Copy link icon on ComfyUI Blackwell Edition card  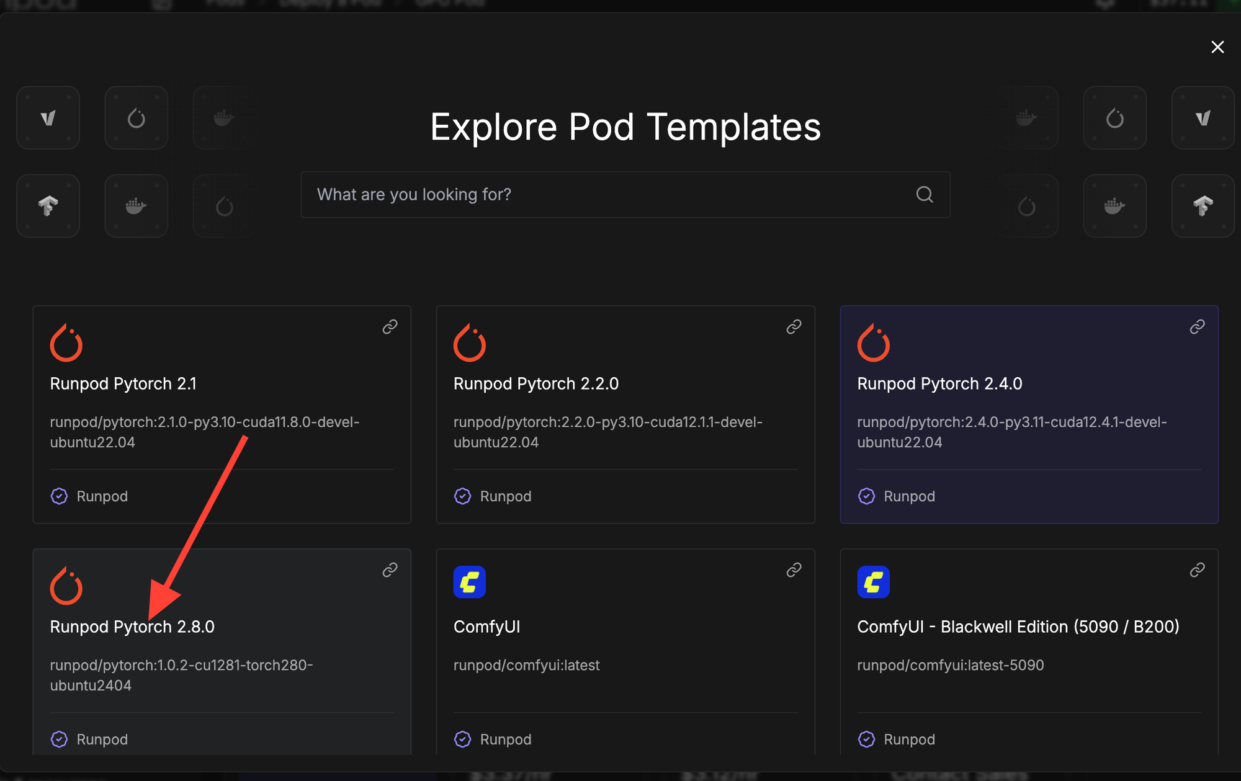coord(1197,570)
